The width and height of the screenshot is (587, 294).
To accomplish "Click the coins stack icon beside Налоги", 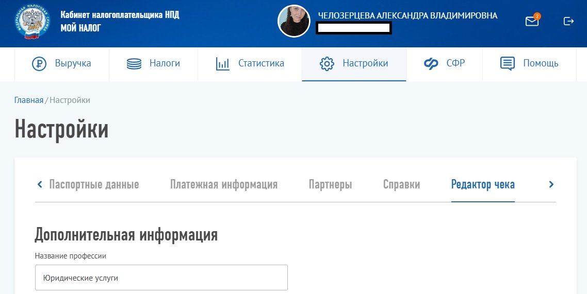I will pos(134,63).
